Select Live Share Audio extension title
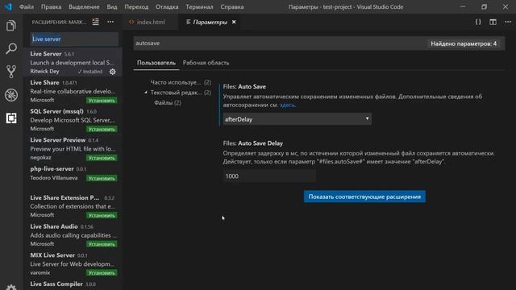516x290 pixels. point(54,226)
